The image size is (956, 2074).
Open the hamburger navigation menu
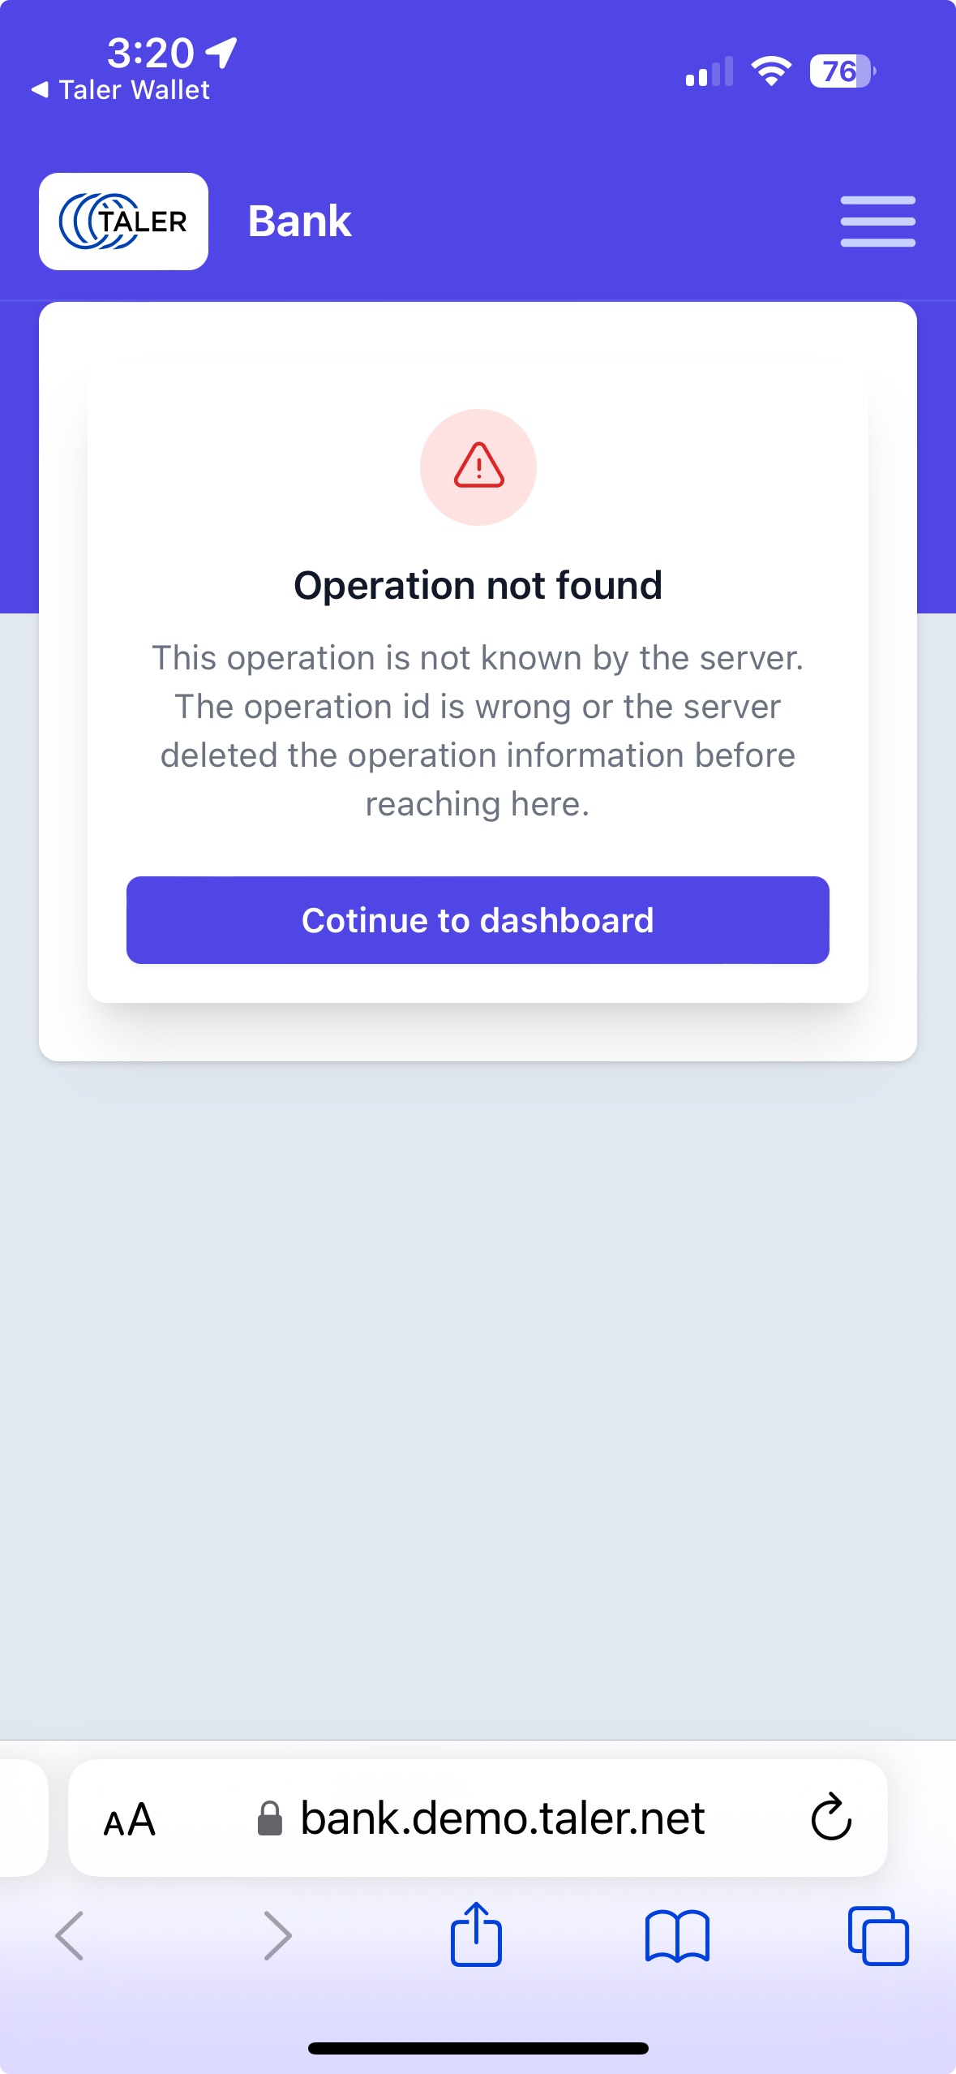[877, 222]
